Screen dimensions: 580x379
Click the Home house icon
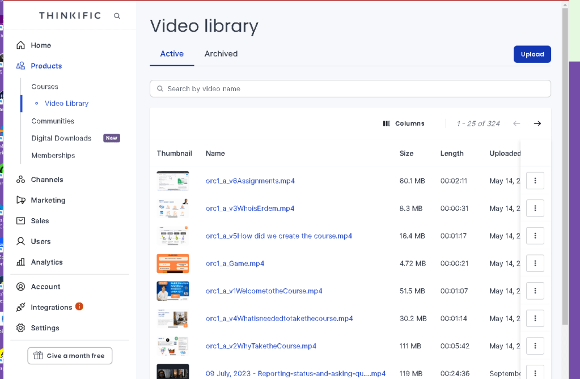[21, 45]
